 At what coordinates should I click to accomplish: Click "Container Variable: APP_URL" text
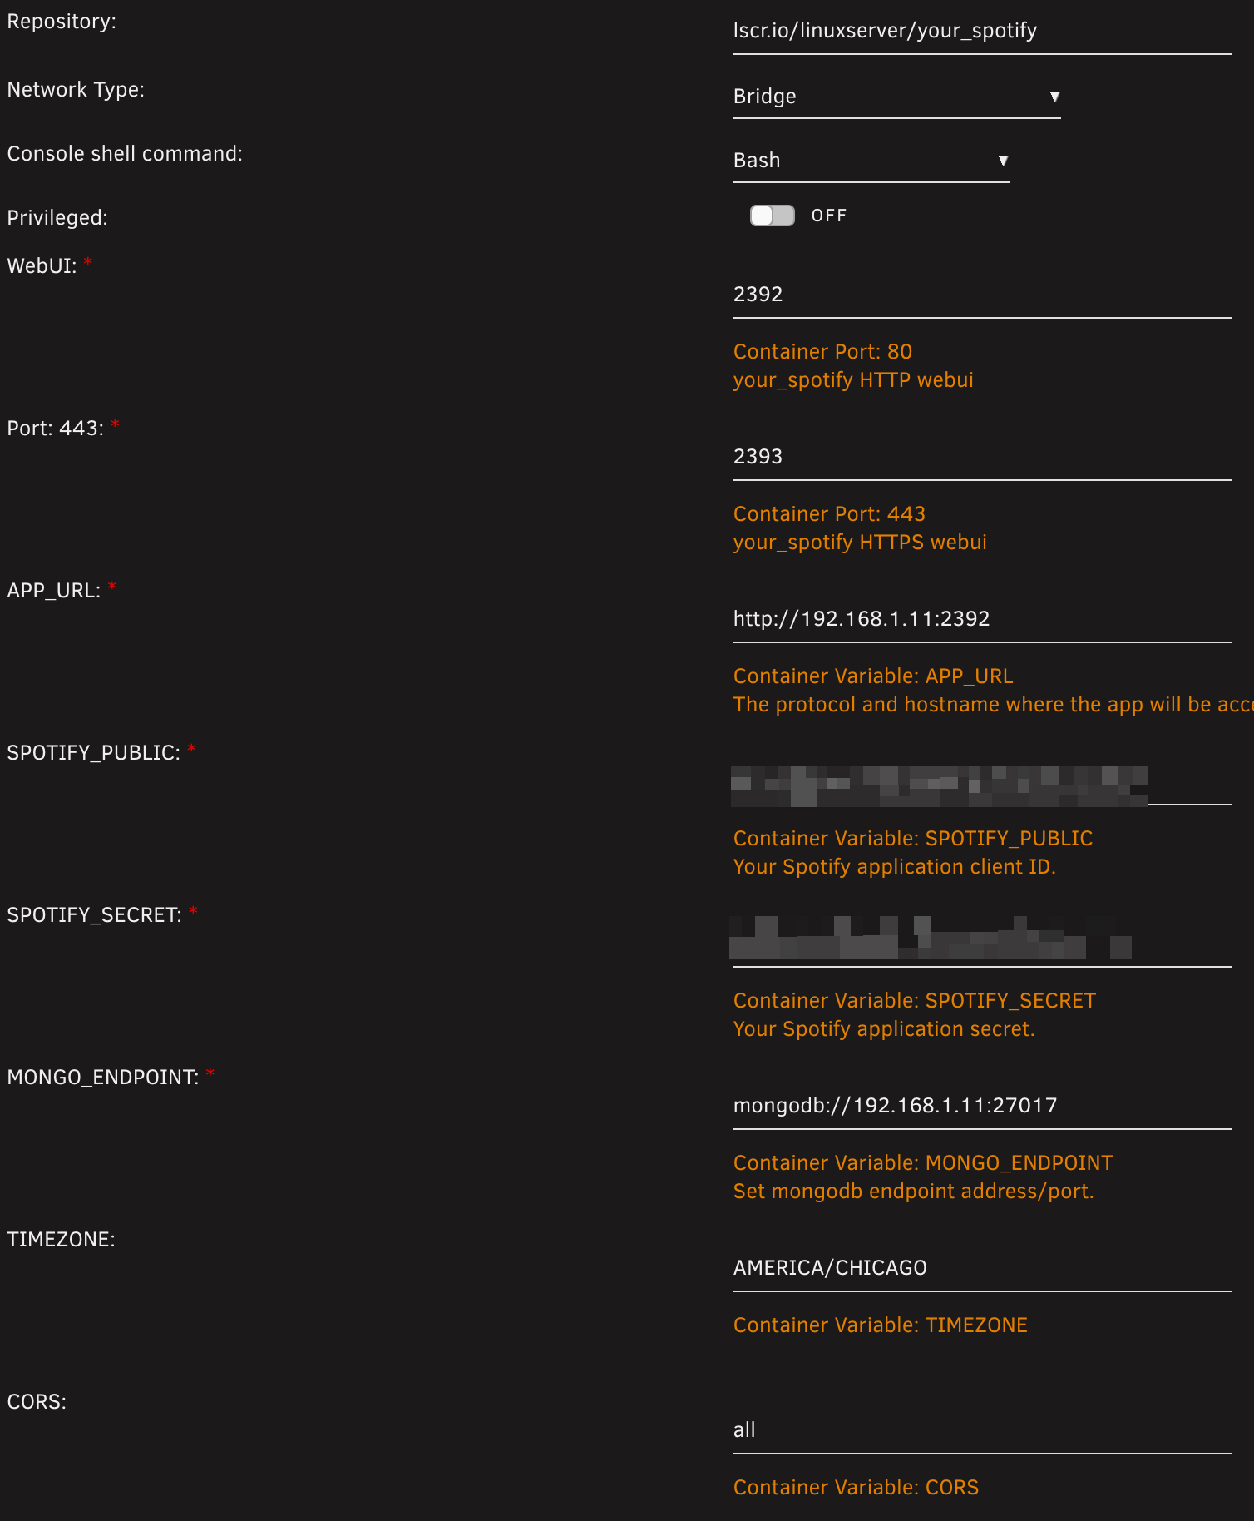pyautogui.click(x=873, y=676)
